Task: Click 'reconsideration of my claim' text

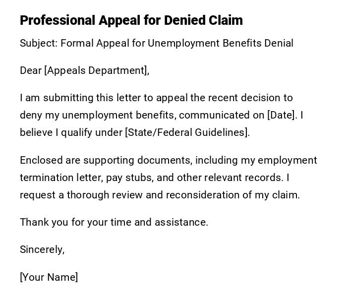Action: [232, 195]
